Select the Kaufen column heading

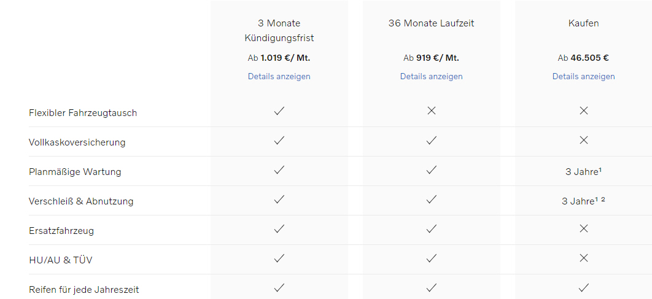584,23
